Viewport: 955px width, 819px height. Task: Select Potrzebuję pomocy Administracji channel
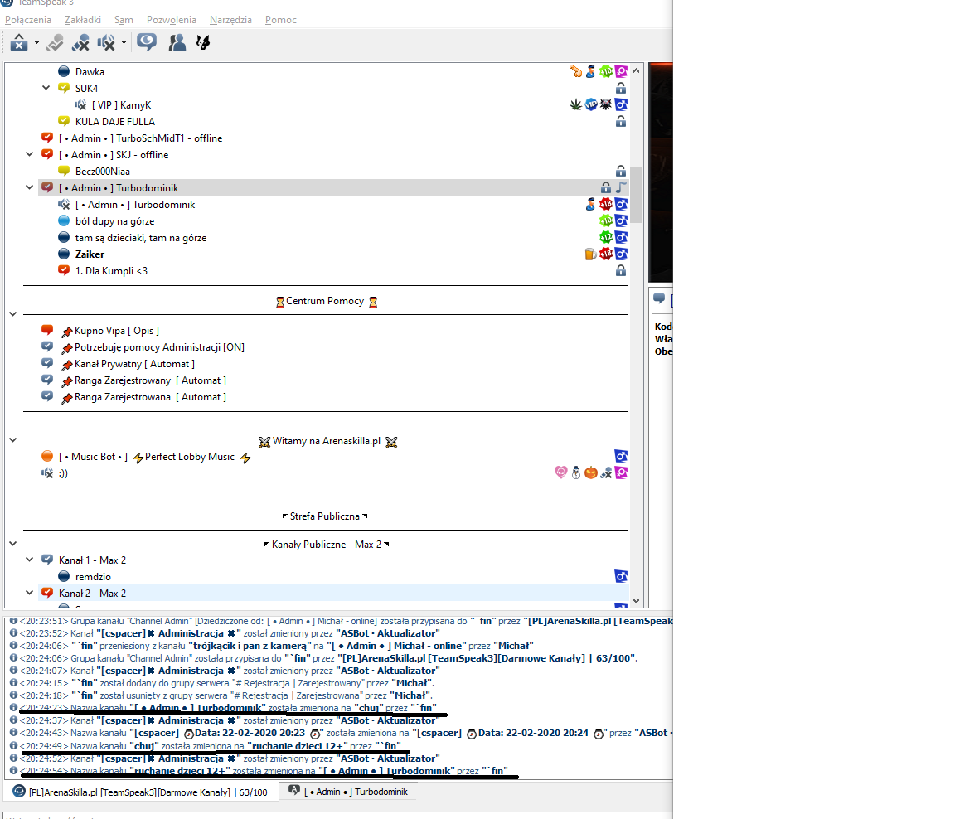click(x=159, y=347)
